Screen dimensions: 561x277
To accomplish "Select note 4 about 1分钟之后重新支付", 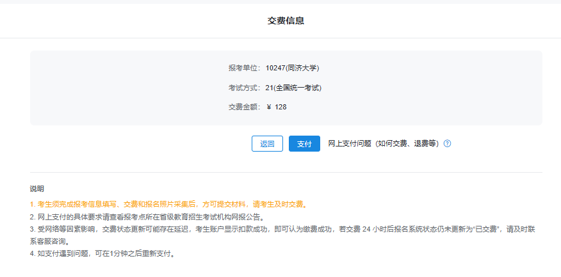I will coord(102,254).
